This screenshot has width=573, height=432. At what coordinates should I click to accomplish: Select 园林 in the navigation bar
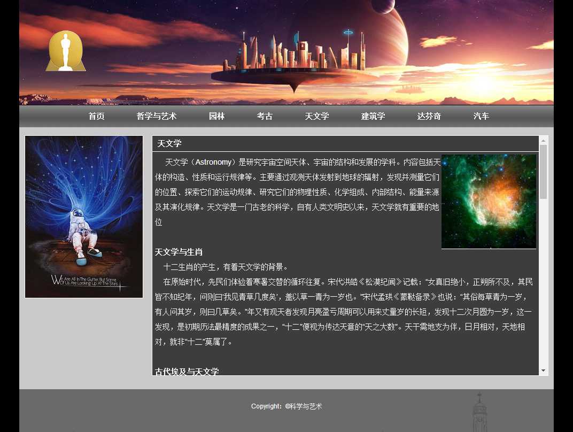point(216,116)
